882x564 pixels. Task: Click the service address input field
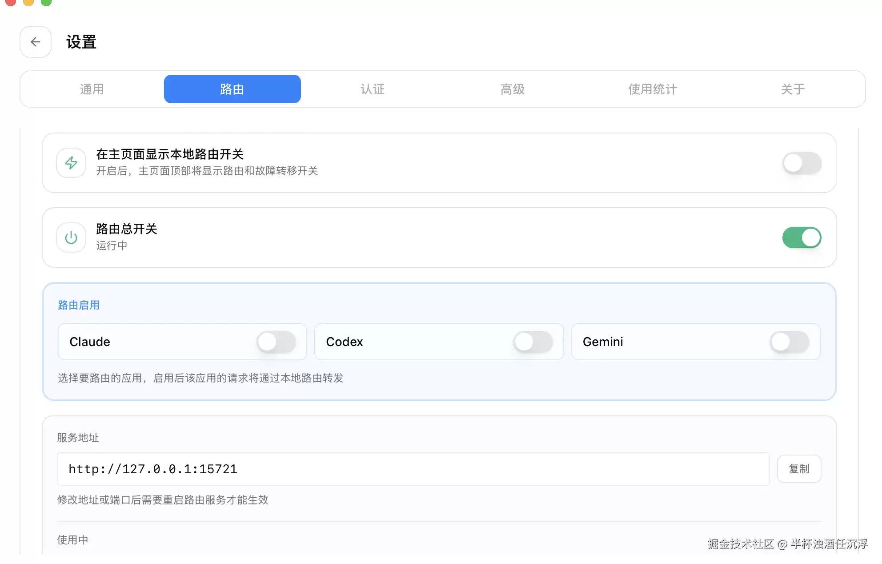pyautogui.click(x=413, y=469)
